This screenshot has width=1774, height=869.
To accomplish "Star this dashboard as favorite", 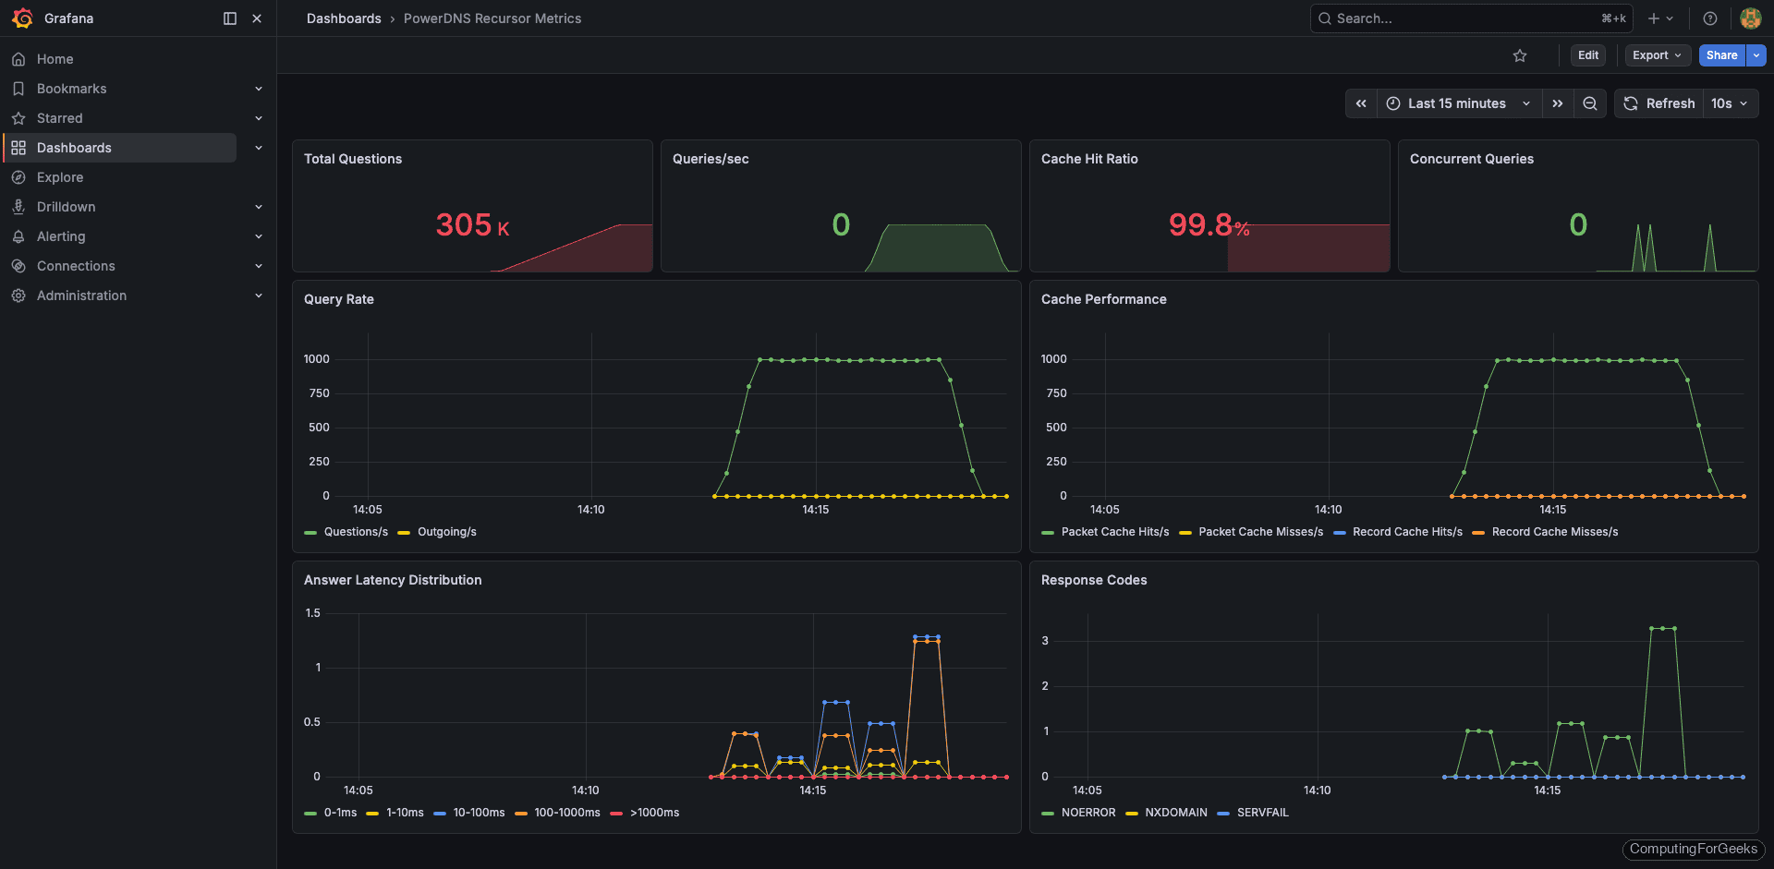I will point(1520,55).
